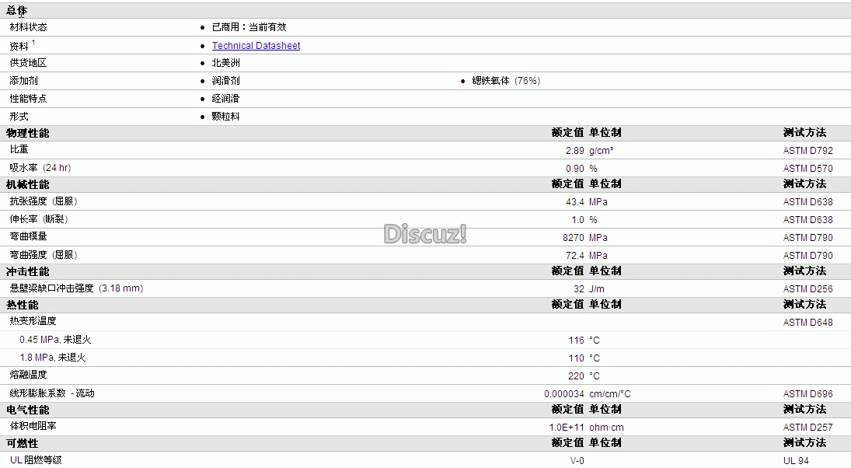Click the 比重 property label
Screen dimensions: 851x468
[x=19, y=149]
